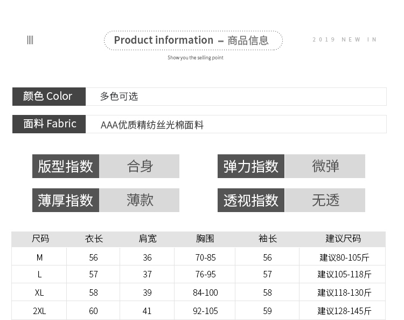Click sleeve length 59 in 2XL row

point(267,311)
